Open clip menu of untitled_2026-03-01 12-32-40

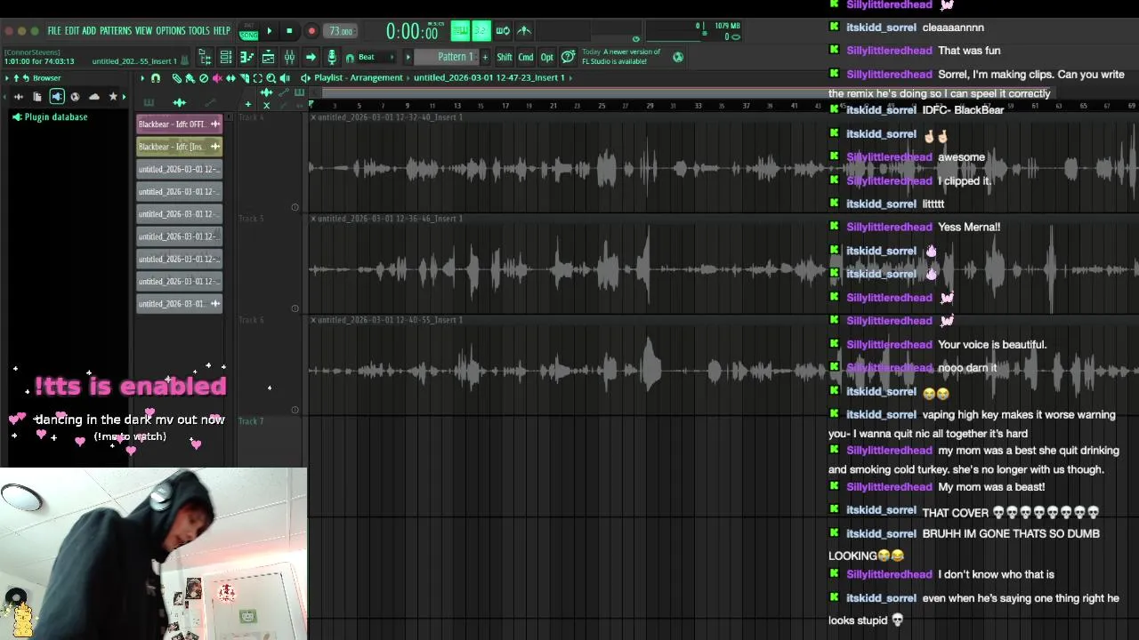click(313, 117)
